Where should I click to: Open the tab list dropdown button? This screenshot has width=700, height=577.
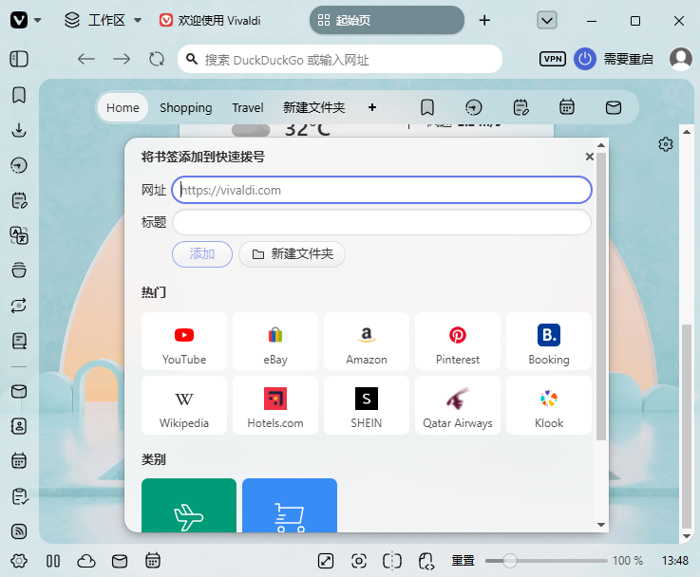click(x=547, y=20)
